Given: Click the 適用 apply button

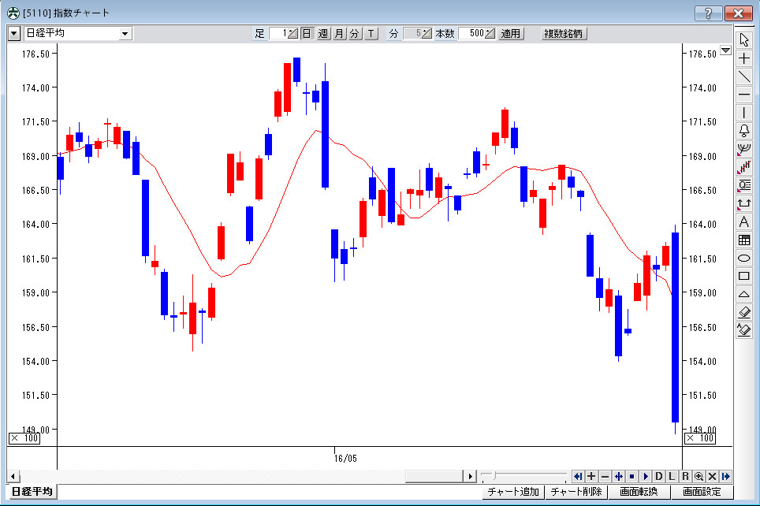Looking at the screenshot, I should point(511,34).
